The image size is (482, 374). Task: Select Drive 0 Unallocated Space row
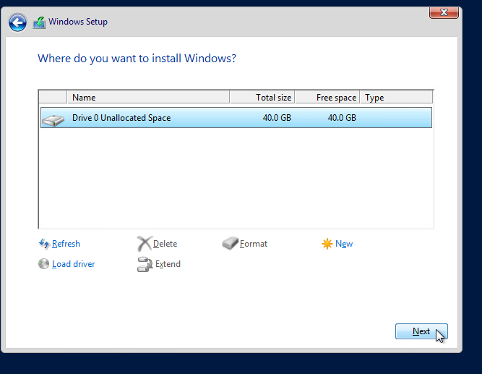coord(236,118)
